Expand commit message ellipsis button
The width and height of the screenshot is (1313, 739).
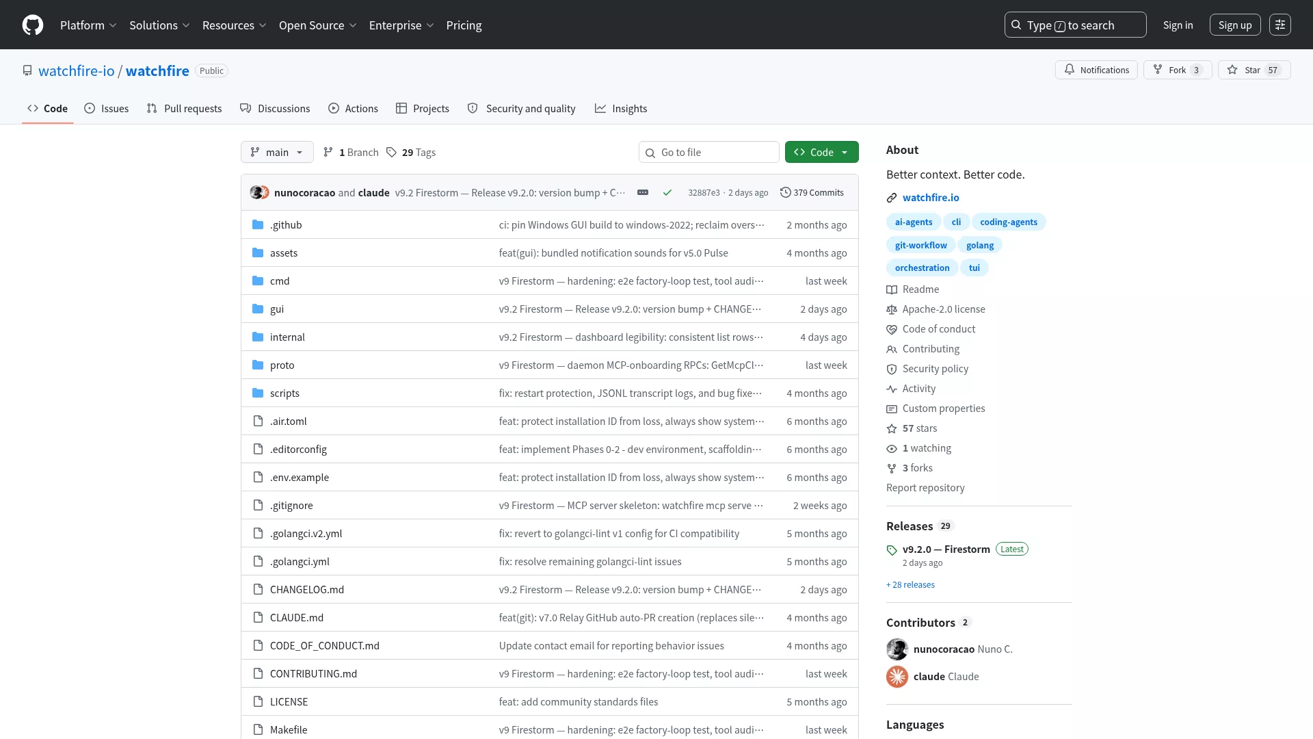coord(643,193)
